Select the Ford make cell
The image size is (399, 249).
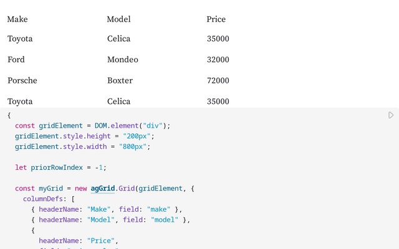pos(16,60)
